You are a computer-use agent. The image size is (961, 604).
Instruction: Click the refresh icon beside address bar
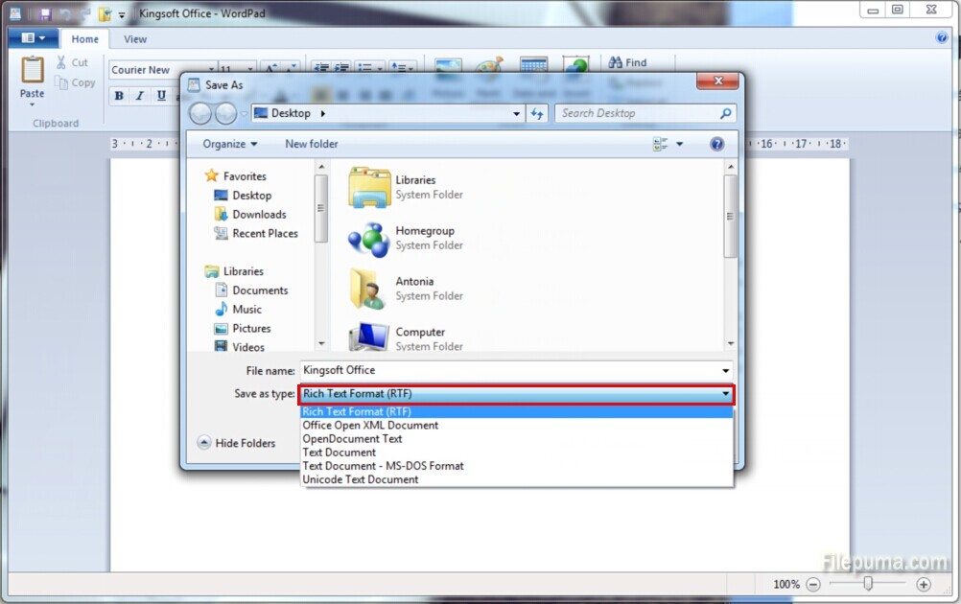(538, 113)
